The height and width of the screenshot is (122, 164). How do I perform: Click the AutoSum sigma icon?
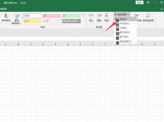[116, 14]
